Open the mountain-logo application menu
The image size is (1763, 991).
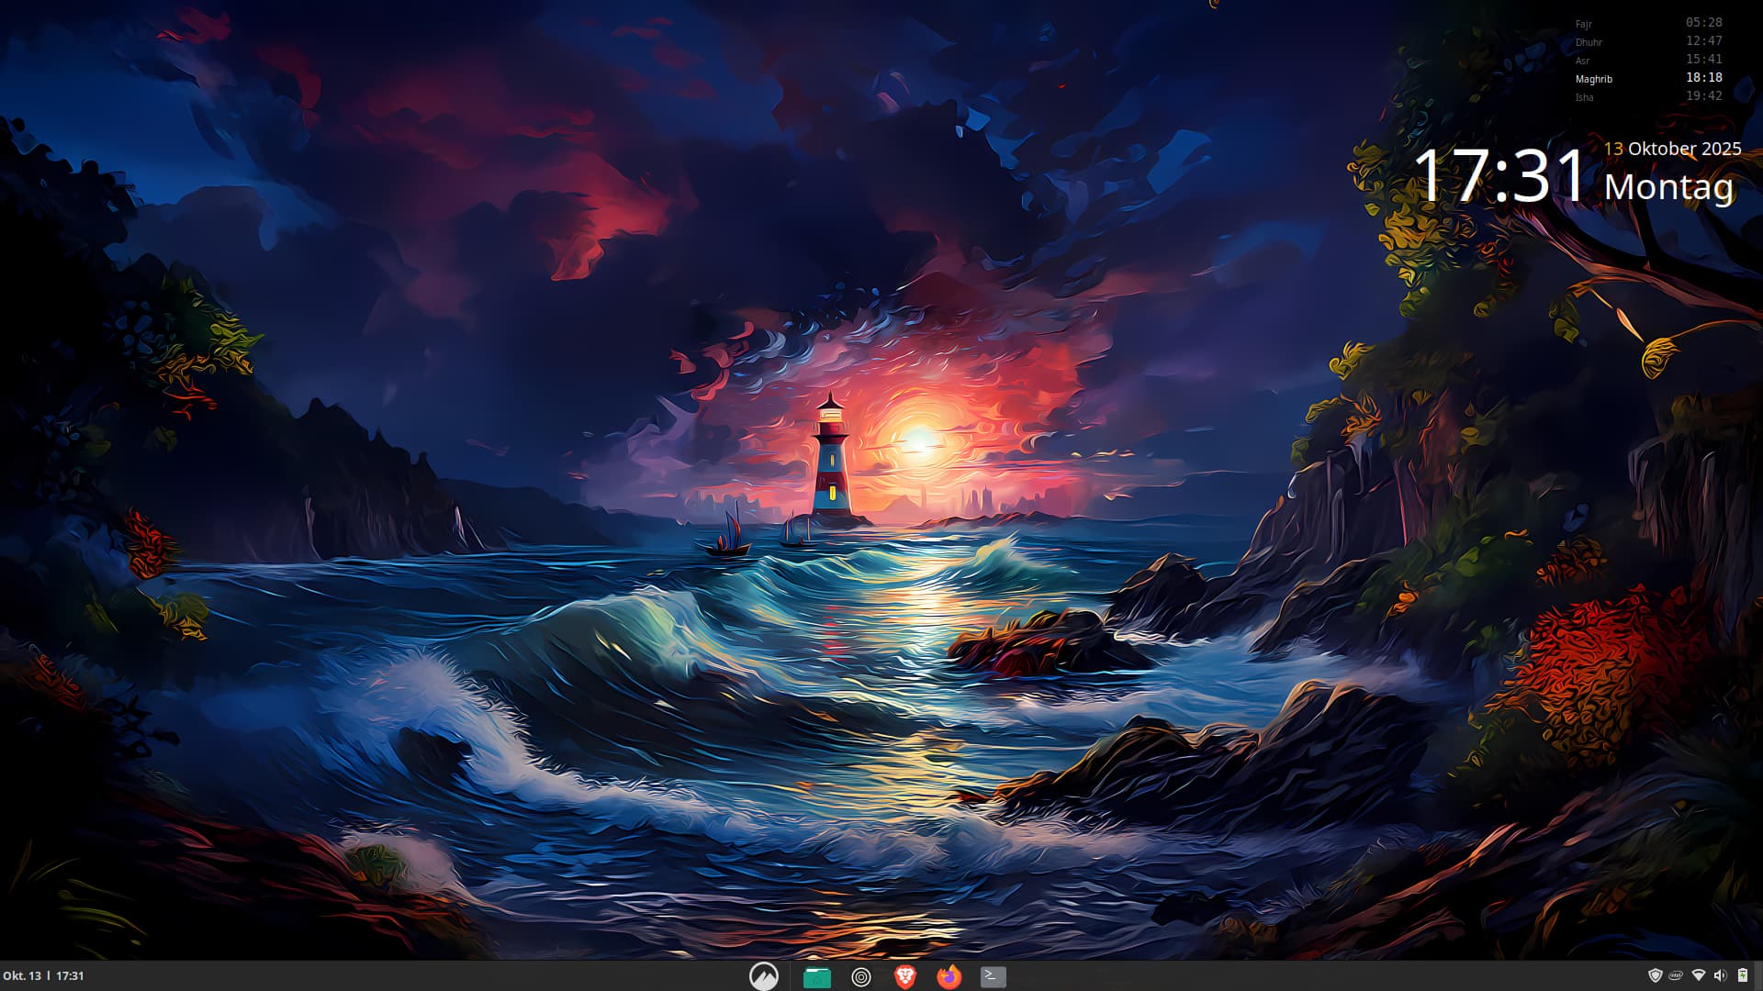coord(763,976)
